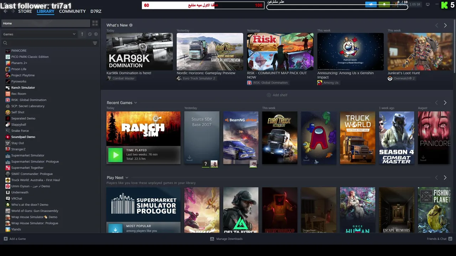Viewport: 456px width, 256px height.
Task: Click the Self Shot game icon
Action: pos(8,112)
